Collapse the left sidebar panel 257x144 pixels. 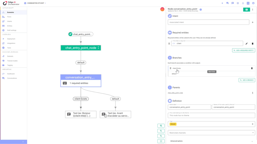pos(23,142)
